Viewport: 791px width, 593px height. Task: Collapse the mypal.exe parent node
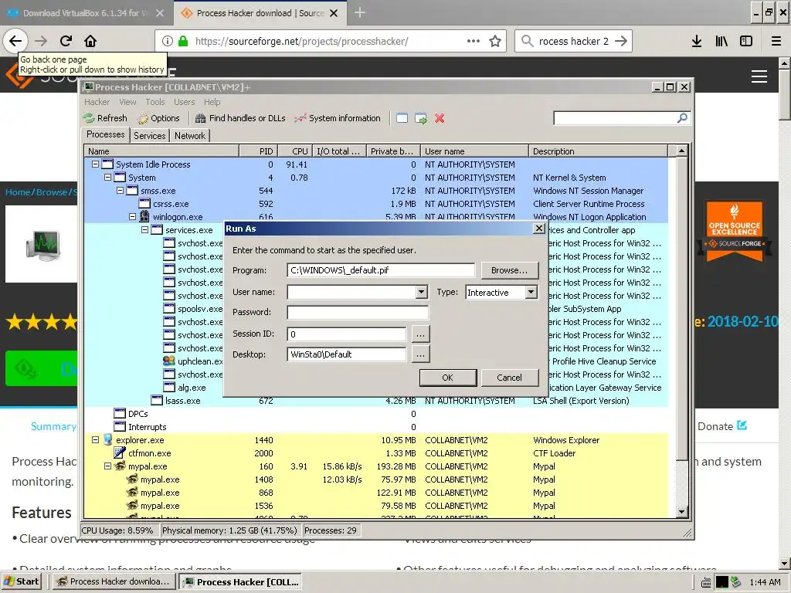(107, 466)
